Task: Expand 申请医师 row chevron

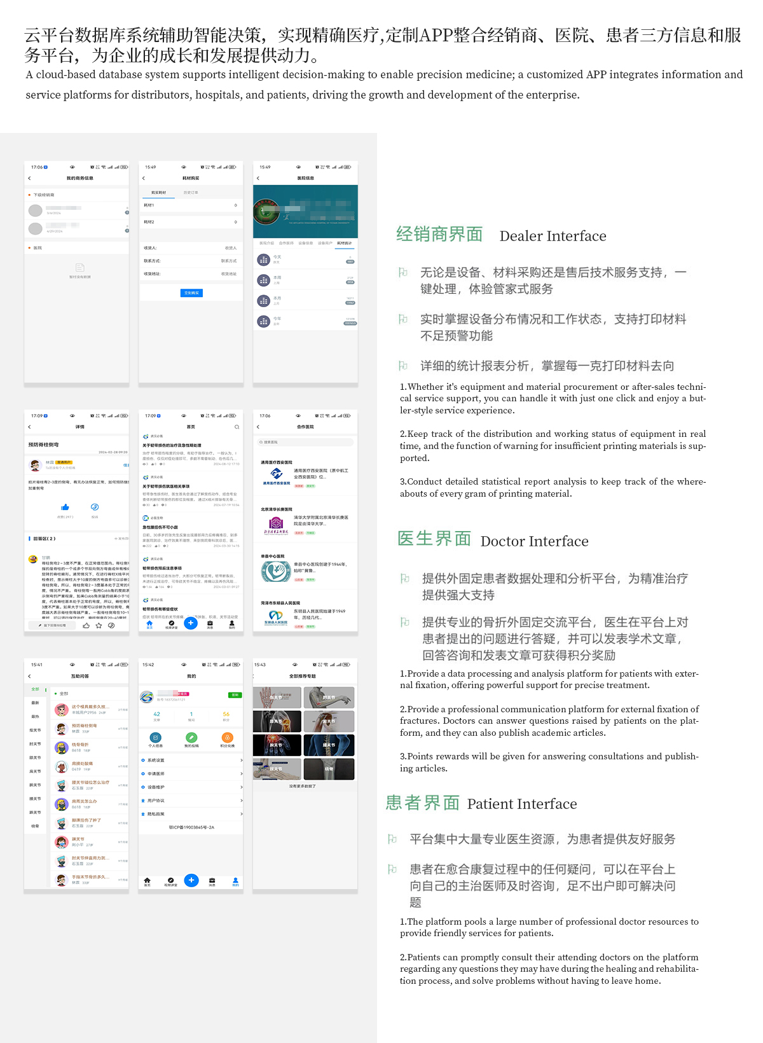Action: point(241,774)
